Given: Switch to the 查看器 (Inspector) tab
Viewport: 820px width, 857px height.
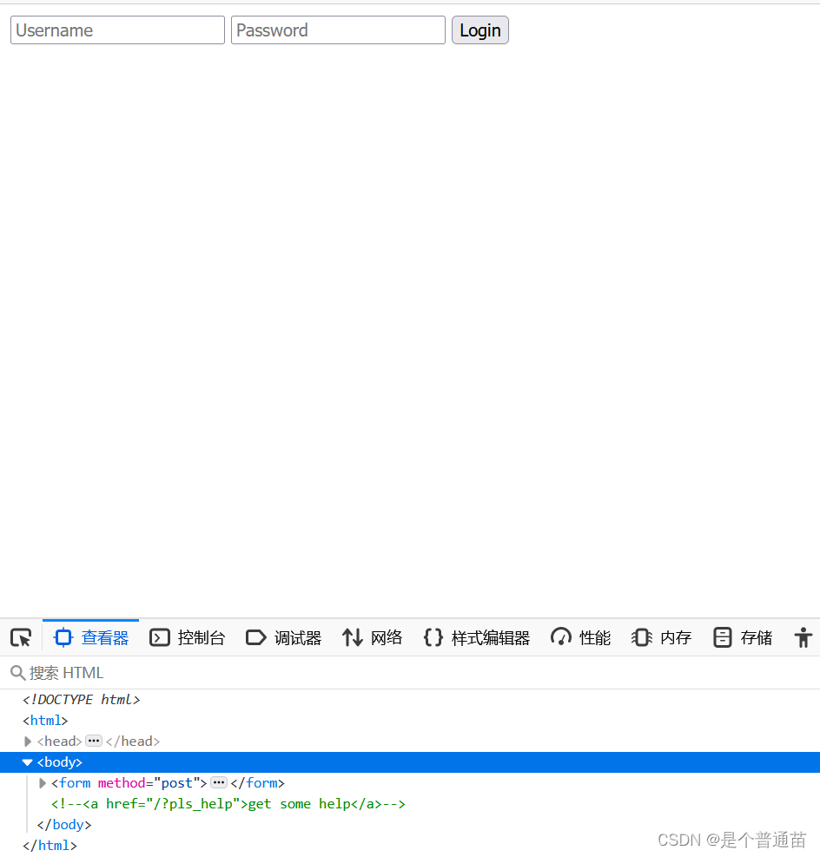Looking at the screenshot, I should tap(90, 637).
